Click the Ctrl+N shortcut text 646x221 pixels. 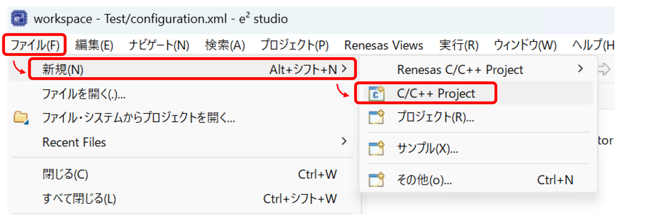555,180
